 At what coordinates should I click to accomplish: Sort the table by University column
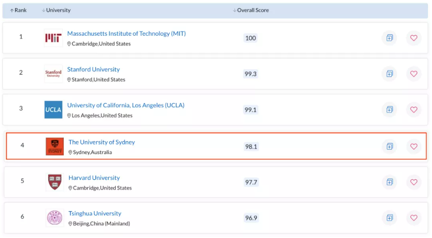coord(56,11)
